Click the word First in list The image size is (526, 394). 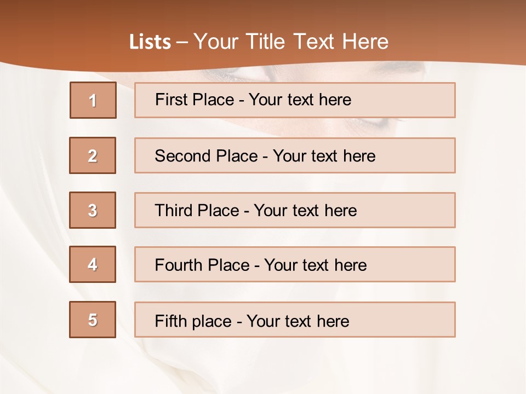click(171, 100)
